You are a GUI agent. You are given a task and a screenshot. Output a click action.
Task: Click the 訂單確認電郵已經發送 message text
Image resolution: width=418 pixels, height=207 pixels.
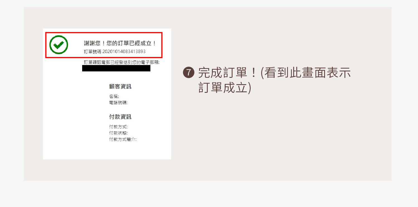pos(122,62)
